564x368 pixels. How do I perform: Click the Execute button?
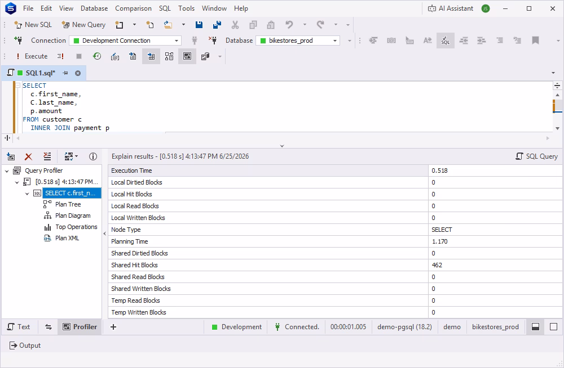[x=32, y=56]
